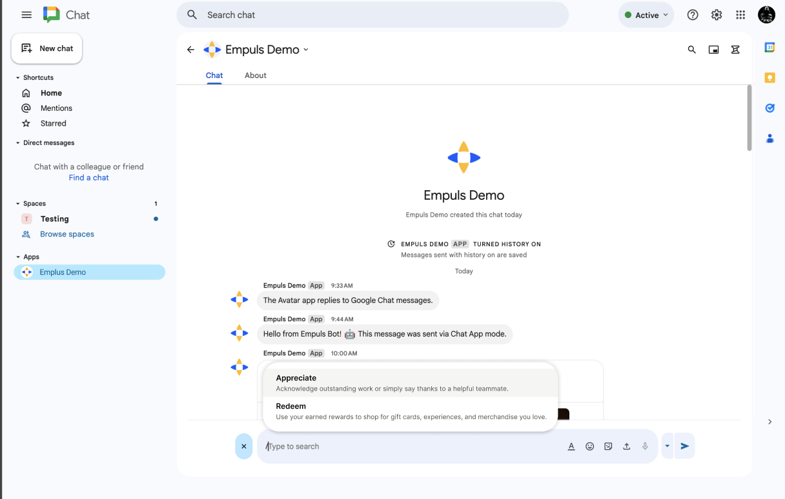Viewport: 785px width, 499px height.
Task: Click the Find a chat link
Action: (89, 177)
